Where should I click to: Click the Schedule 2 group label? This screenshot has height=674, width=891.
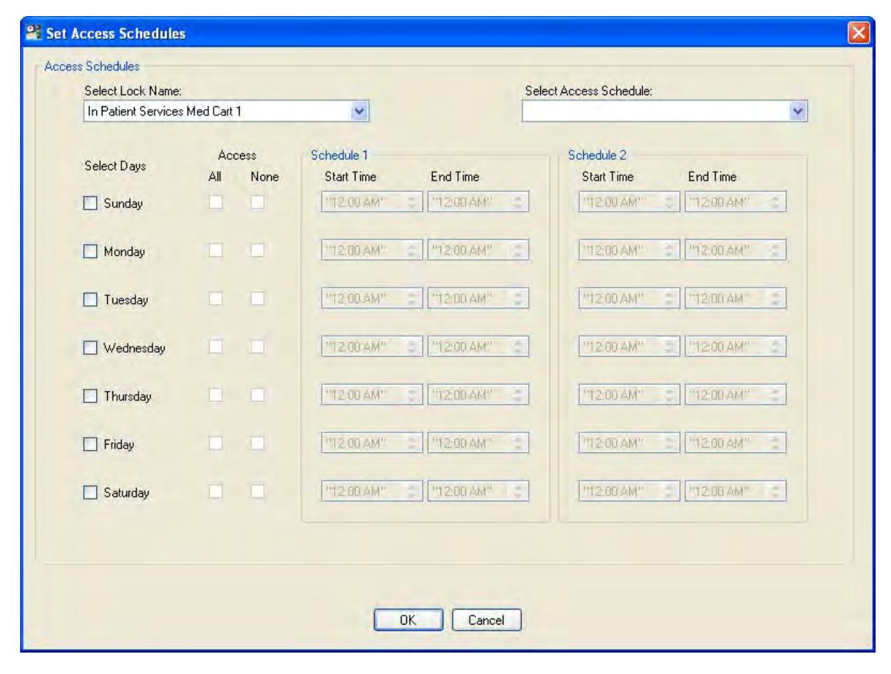point(597,155)
